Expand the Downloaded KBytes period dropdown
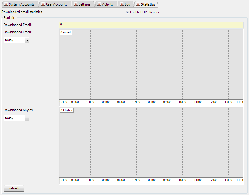 click(x=17, y=118)
